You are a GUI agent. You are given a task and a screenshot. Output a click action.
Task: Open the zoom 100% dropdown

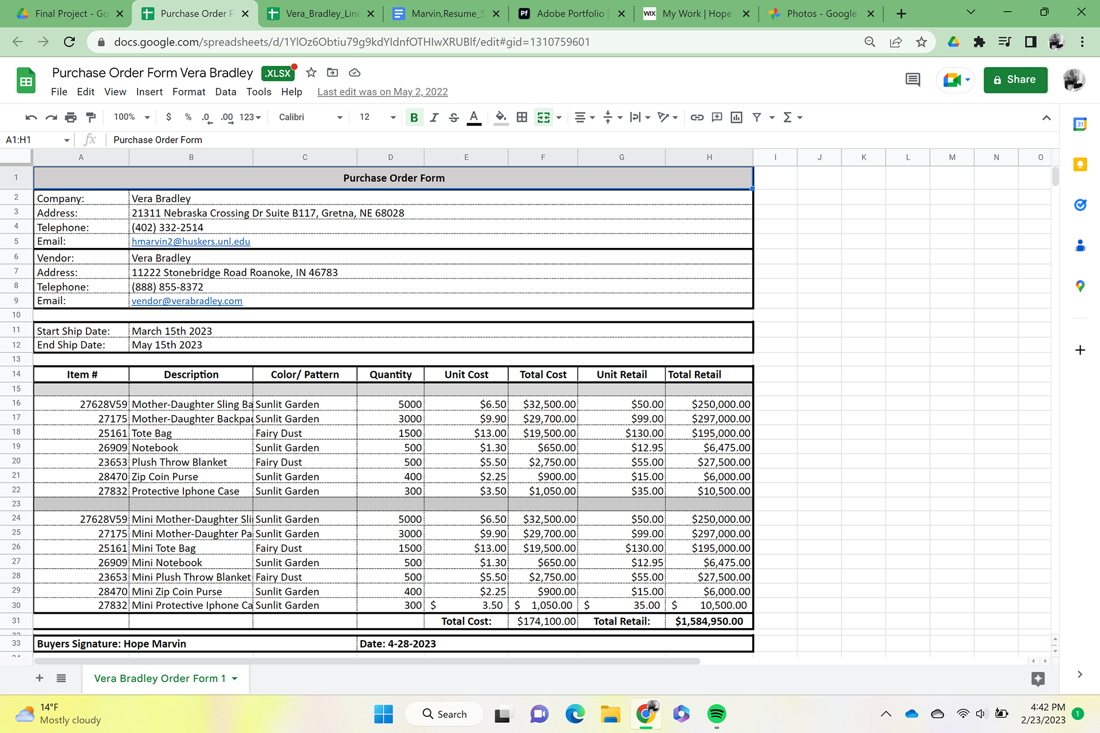point(131,117)
